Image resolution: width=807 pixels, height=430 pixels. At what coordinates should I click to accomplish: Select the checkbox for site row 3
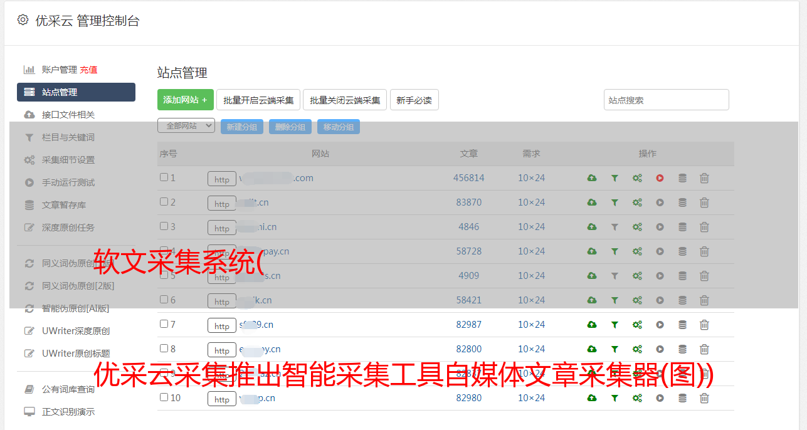click(x=164, y=226)
